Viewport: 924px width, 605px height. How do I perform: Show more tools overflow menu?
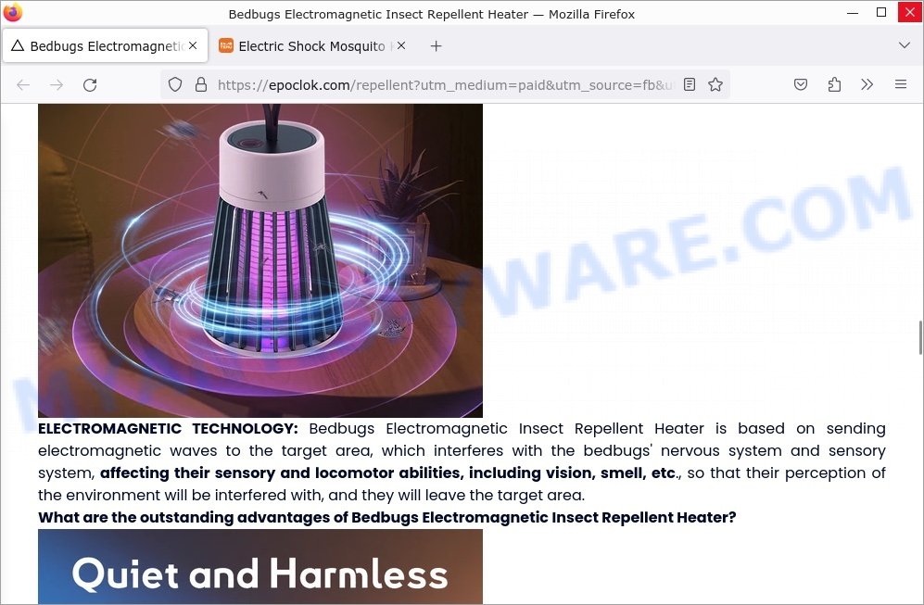click(x=867, y=84)
